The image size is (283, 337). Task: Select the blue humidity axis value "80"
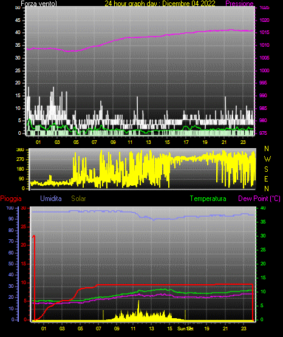[x=11, y=230]
